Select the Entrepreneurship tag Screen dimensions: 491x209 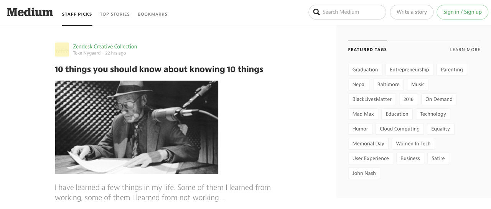(x=409, y=70)
